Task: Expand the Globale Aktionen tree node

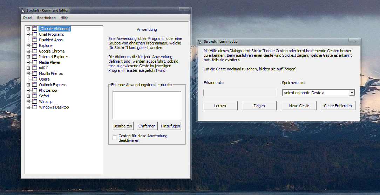Action: (x=28, y=29)
